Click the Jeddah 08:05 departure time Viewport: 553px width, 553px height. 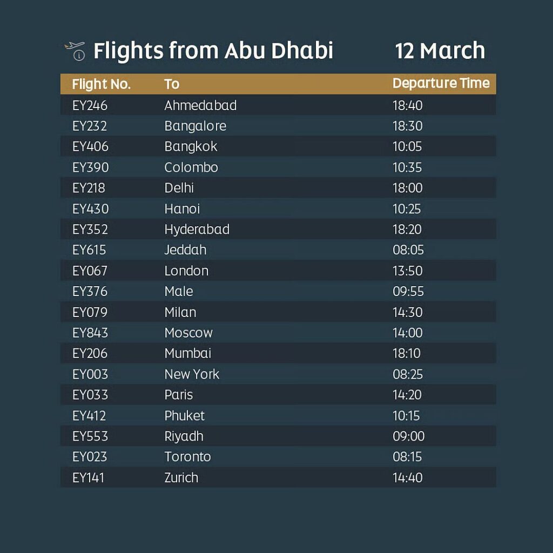pos(408,250)
